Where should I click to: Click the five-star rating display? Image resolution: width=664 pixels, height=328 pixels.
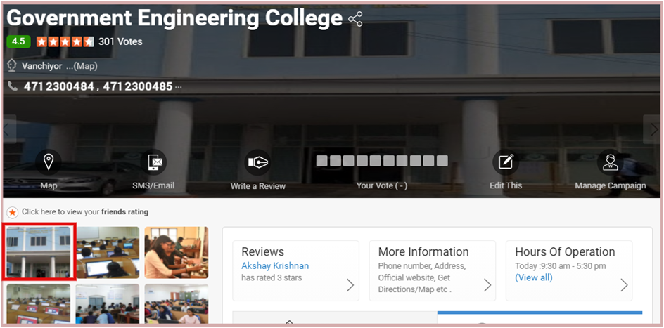point(65,41)
